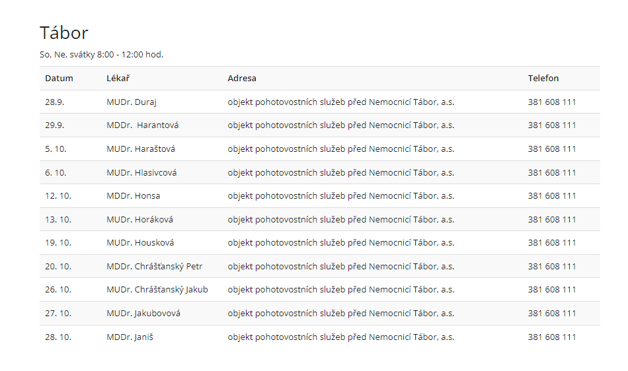Viewport: 628px width, 371px height.
Task: Select MUDr. Chrášťanský Jakub
Action: (157, 290)
